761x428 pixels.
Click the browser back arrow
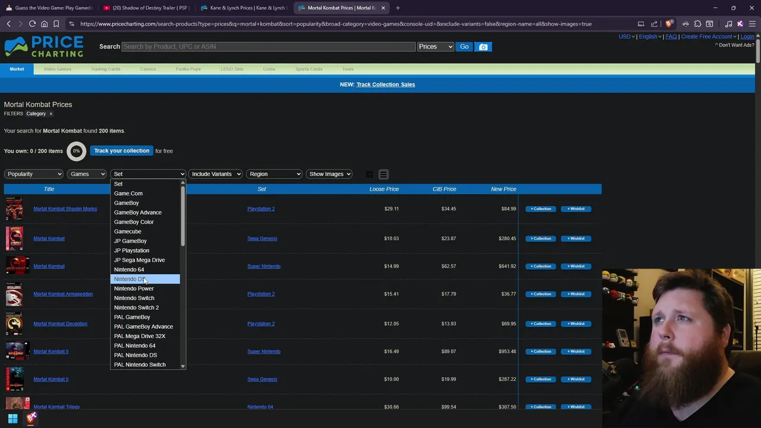[x=8, y=24]
